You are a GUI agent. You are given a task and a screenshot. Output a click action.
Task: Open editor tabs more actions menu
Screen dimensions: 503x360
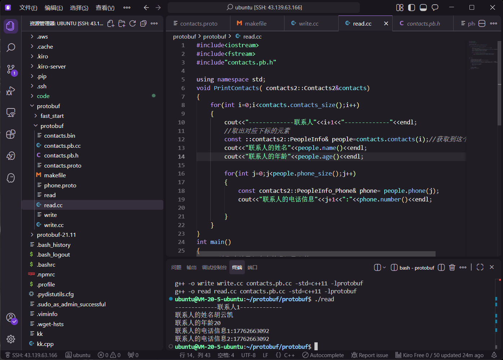coord(494,23)
